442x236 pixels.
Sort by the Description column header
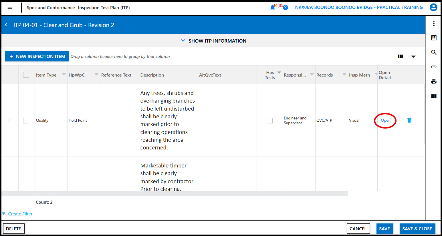[x=152, y=75]
